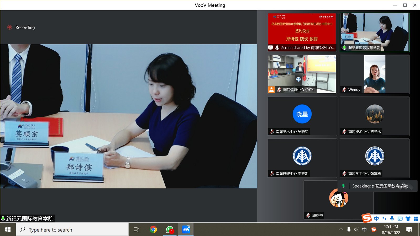This screenshot has width=420, height=236.
Task: Open the Windows Start menu
Action: coord(8,230)
